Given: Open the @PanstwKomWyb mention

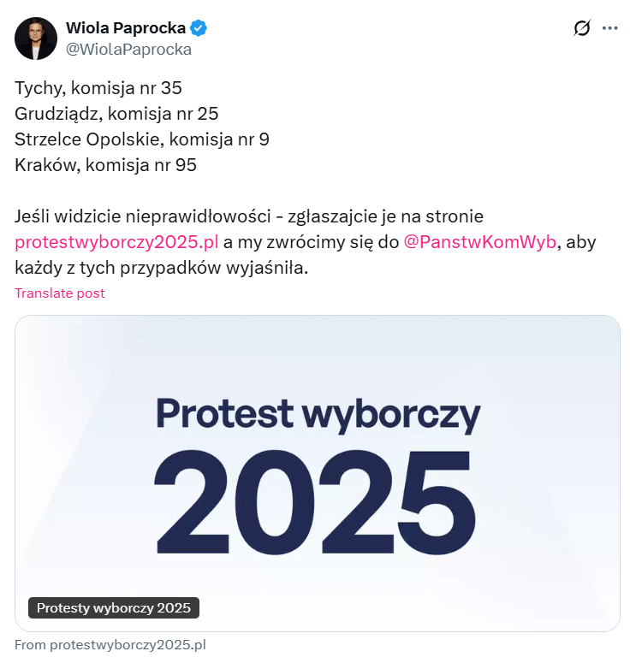Looking at the screenshot, I should [x=480, y=241].
